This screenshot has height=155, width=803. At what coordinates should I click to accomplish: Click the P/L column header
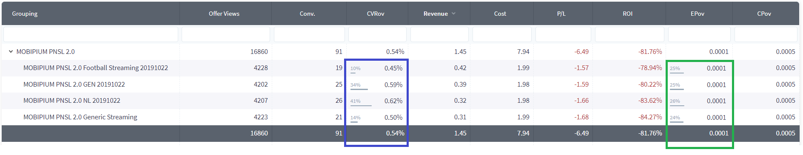pyautogui.click(x=561, y=14)
